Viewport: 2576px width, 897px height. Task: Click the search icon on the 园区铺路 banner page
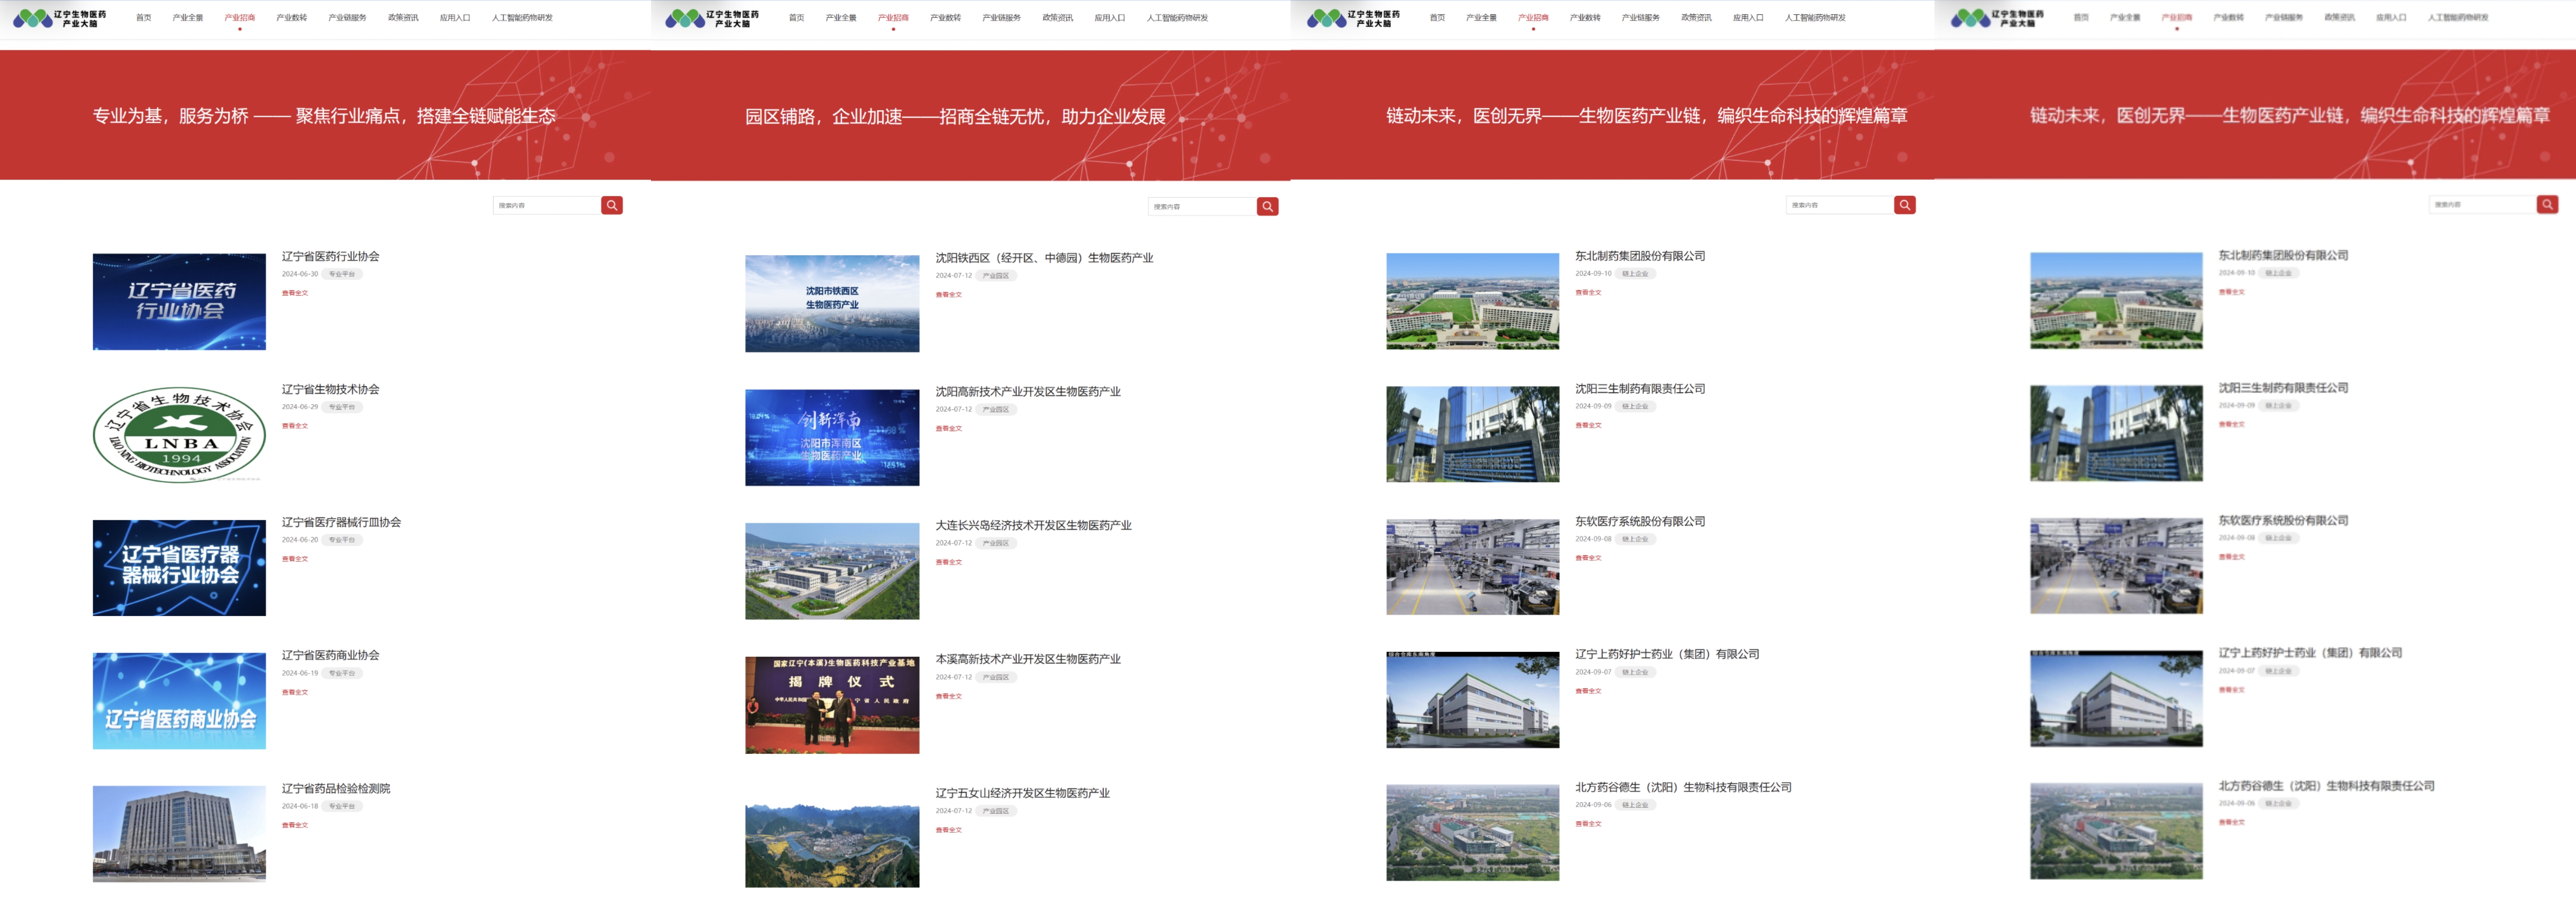click(1267, 206)
